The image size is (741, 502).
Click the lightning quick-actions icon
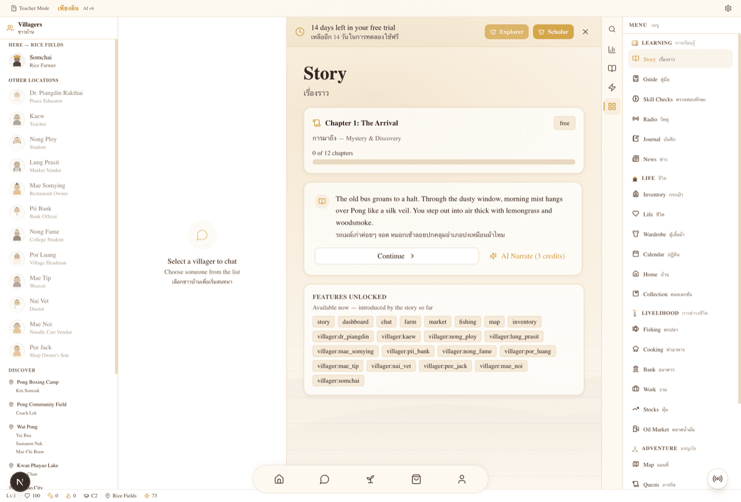[611, 88]
